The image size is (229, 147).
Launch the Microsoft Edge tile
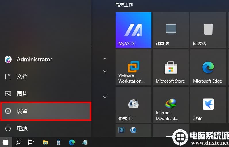coord(208,67)
